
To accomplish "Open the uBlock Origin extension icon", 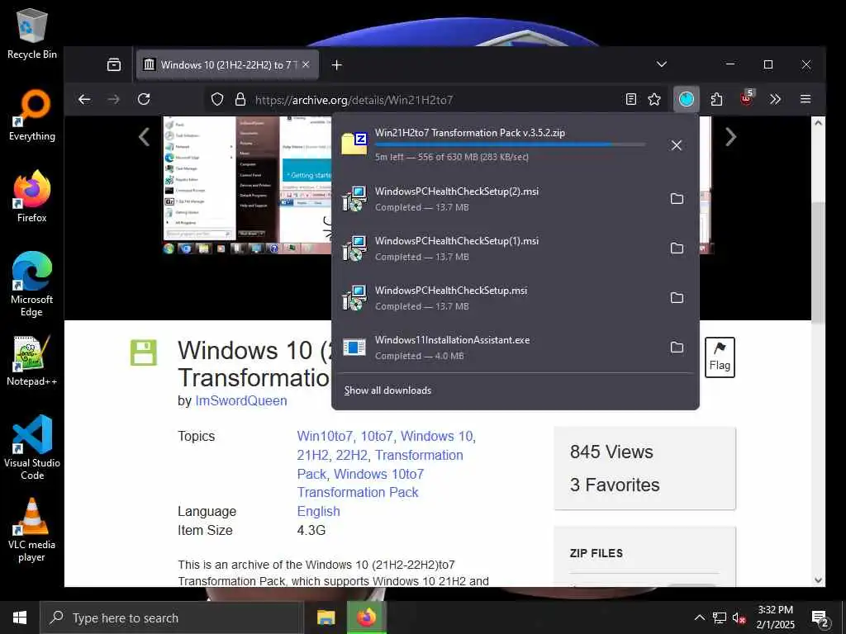I will pos(746,99).
